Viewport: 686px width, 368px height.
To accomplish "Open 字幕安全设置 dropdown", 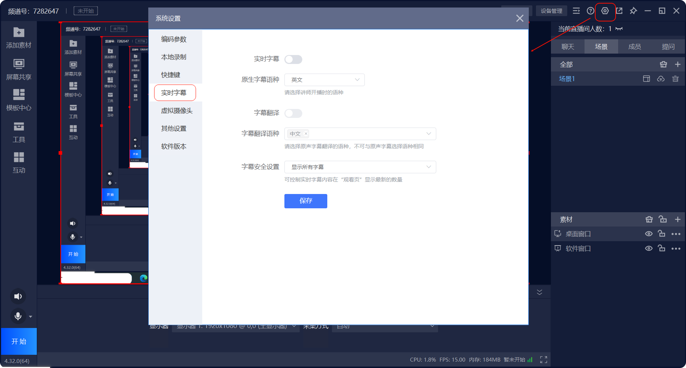I will pos(360,167).
